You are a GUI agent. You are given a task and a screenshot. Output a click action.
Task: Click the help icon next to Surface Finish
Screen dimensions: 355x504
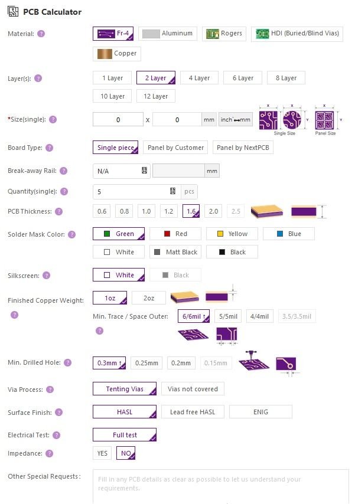pyautogui.click(x=57, y=413)
